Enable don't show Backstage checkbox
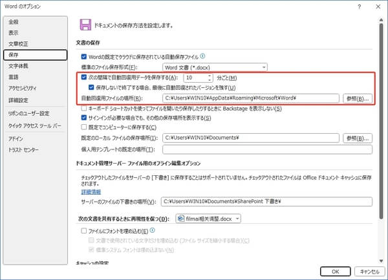The height and width of the screenshot is (280, 388). click(x=84, y=109)
